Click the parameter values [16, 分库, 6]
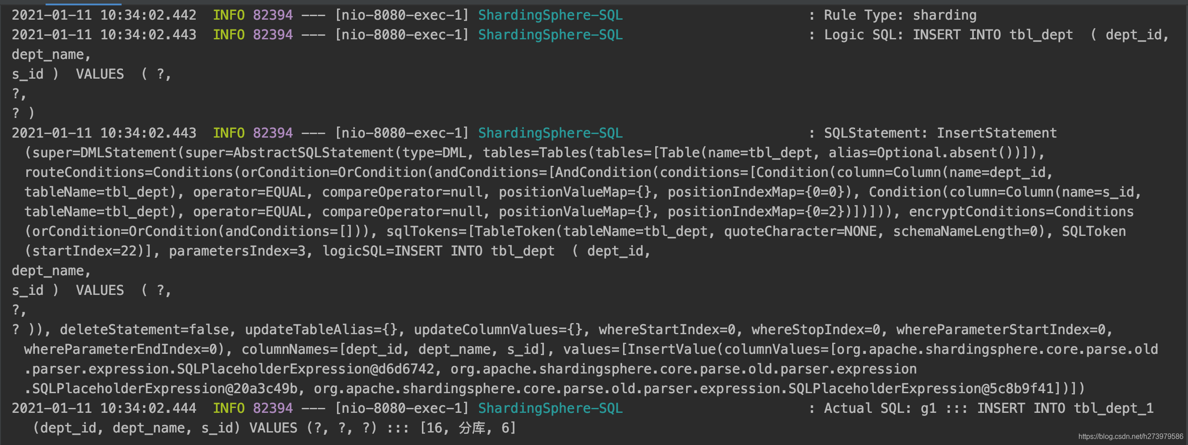The image size is (1188, 445). click(x=467, y=428)
